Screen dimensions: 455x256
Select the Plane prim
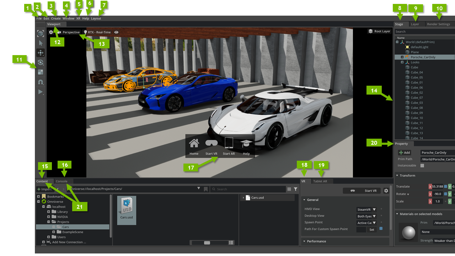pos(414,52)
